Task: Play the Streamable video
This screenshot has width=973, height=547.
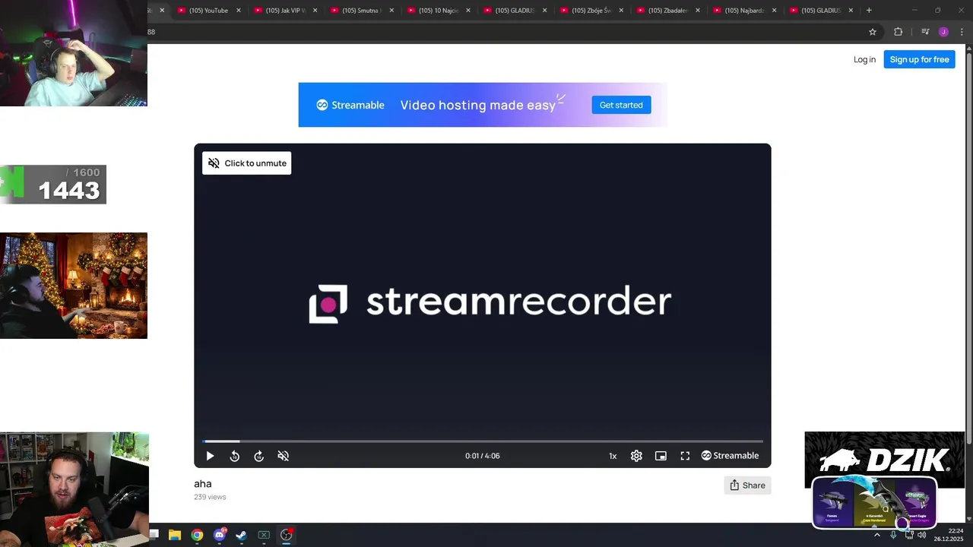Action: (210, 456)
